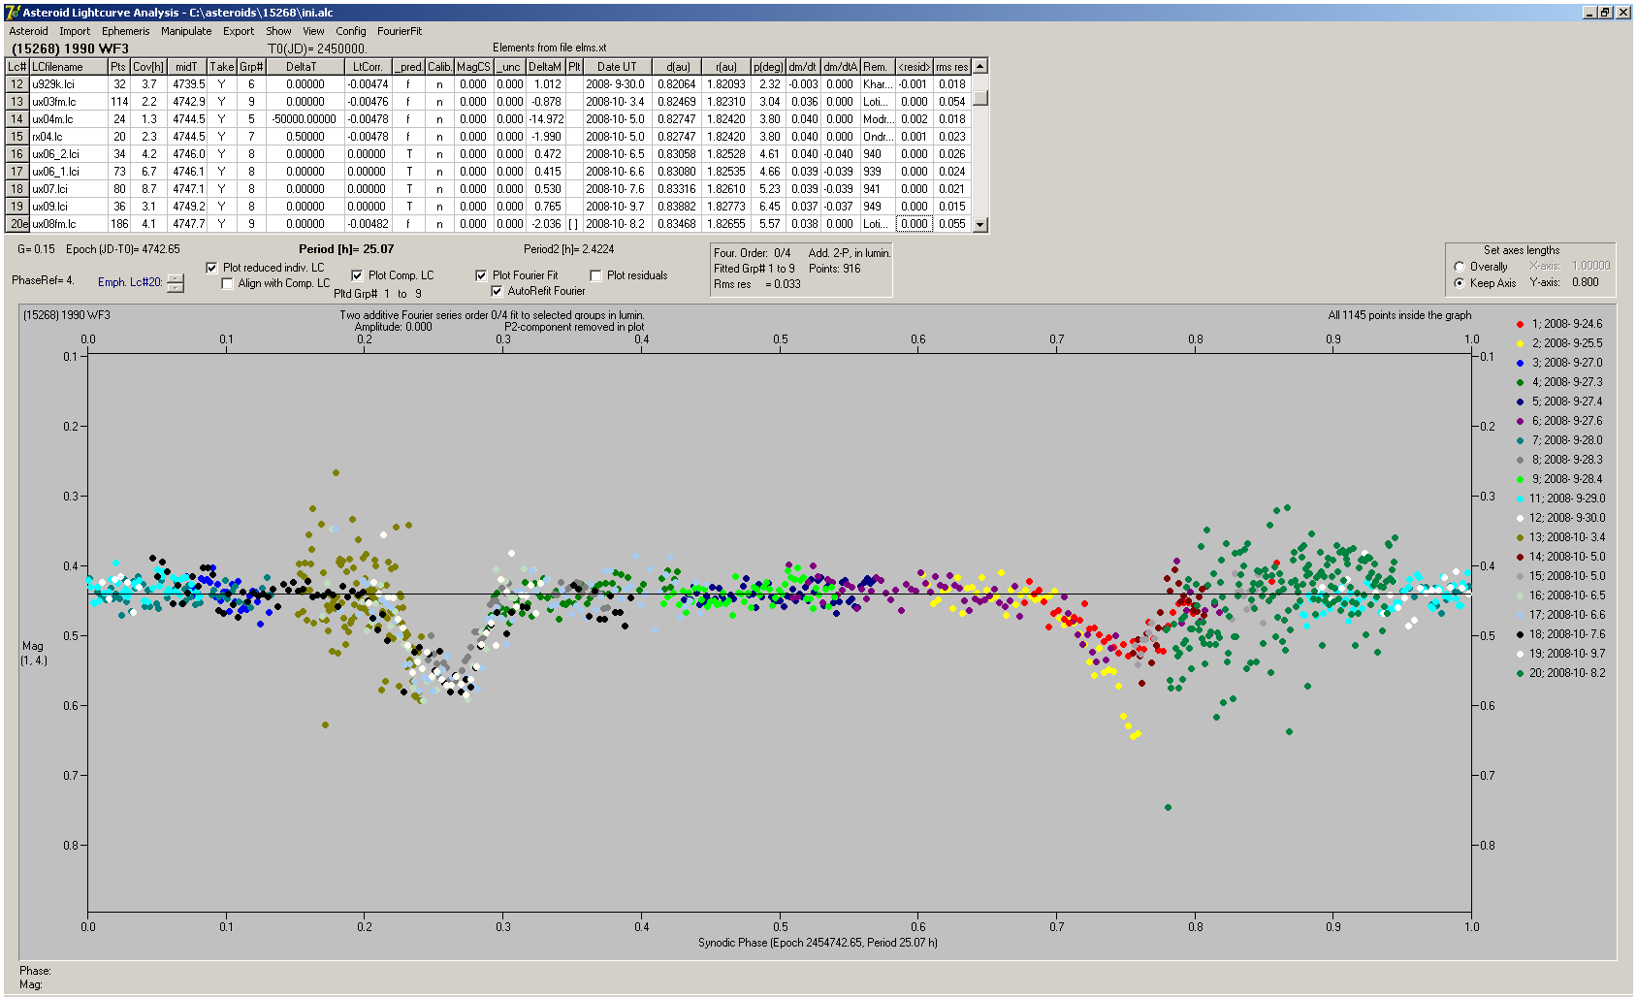Select row header 12 in the table
1637x997 pixels.
pyautogui.click(x=17, y=84)
